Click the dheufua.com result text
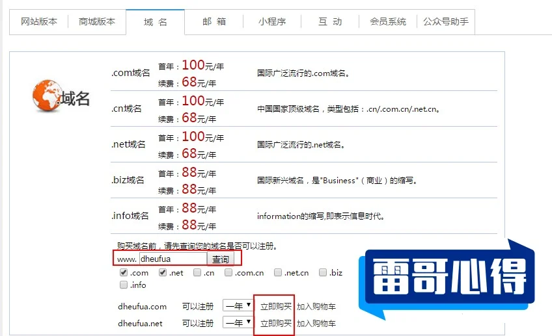The height and width of the screenshot is (336, 552). point(142,307)
